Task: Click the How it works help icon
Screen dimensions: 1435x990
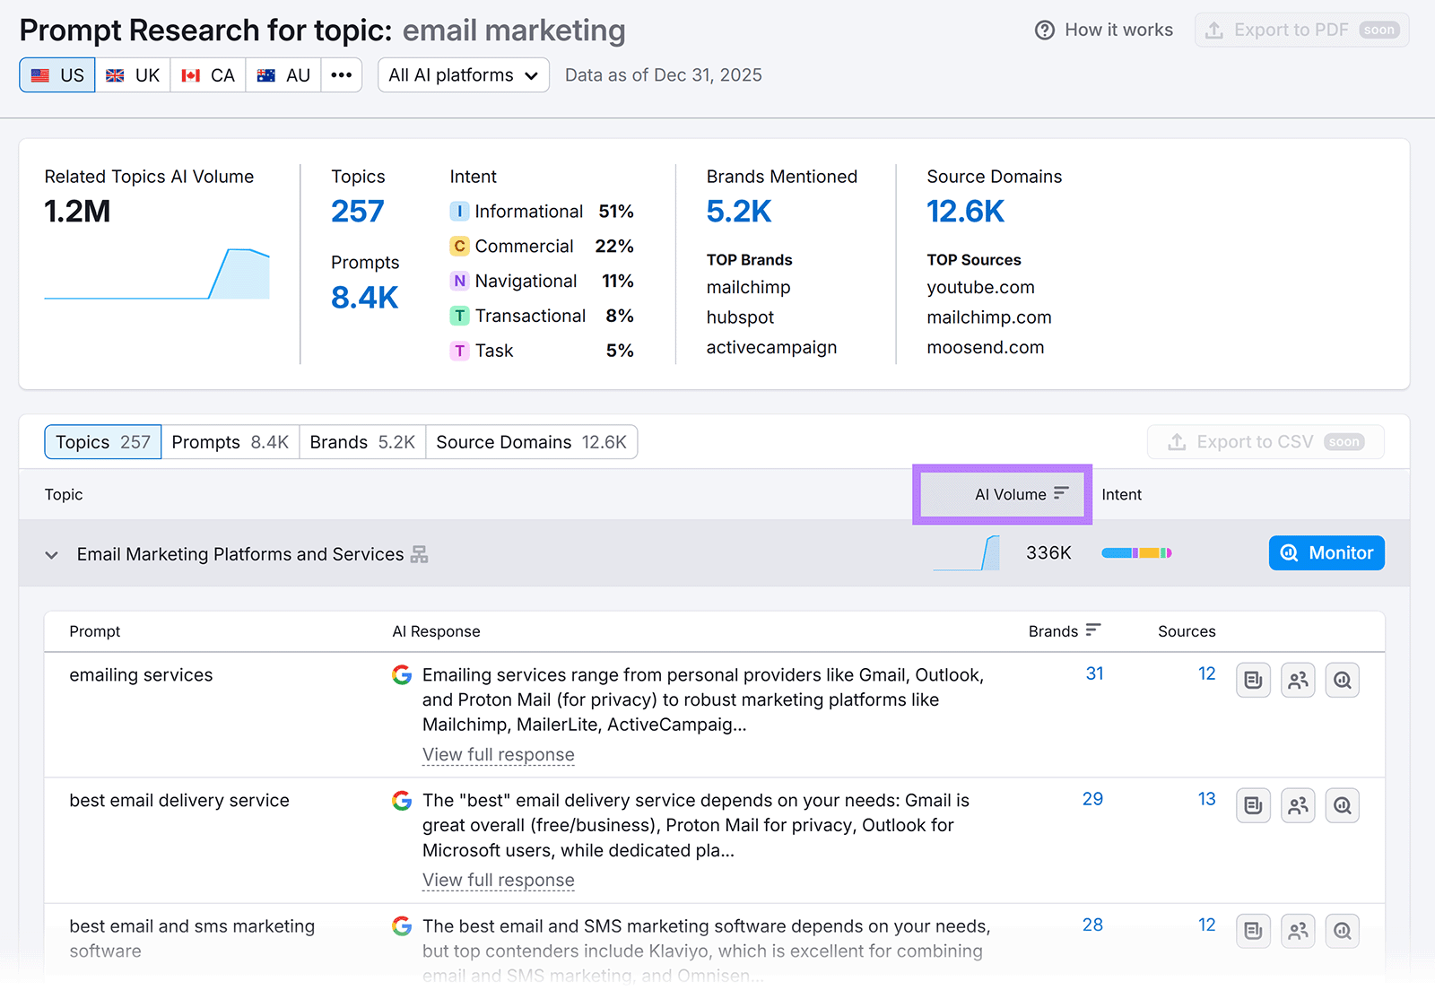Action: [1045, 30]
